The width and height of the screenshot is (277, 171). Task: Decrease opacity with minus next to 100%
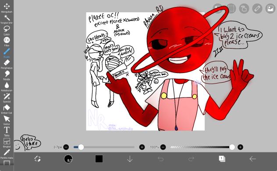[x=163, y=147]
